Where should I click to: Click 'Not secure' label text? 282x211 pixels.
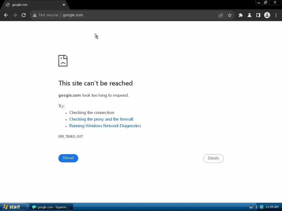point(48,15)
